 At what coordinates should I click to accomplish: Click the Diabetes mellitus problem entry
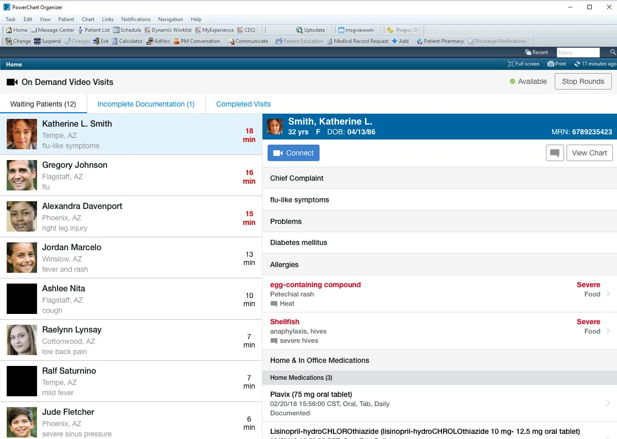[439, 243]
